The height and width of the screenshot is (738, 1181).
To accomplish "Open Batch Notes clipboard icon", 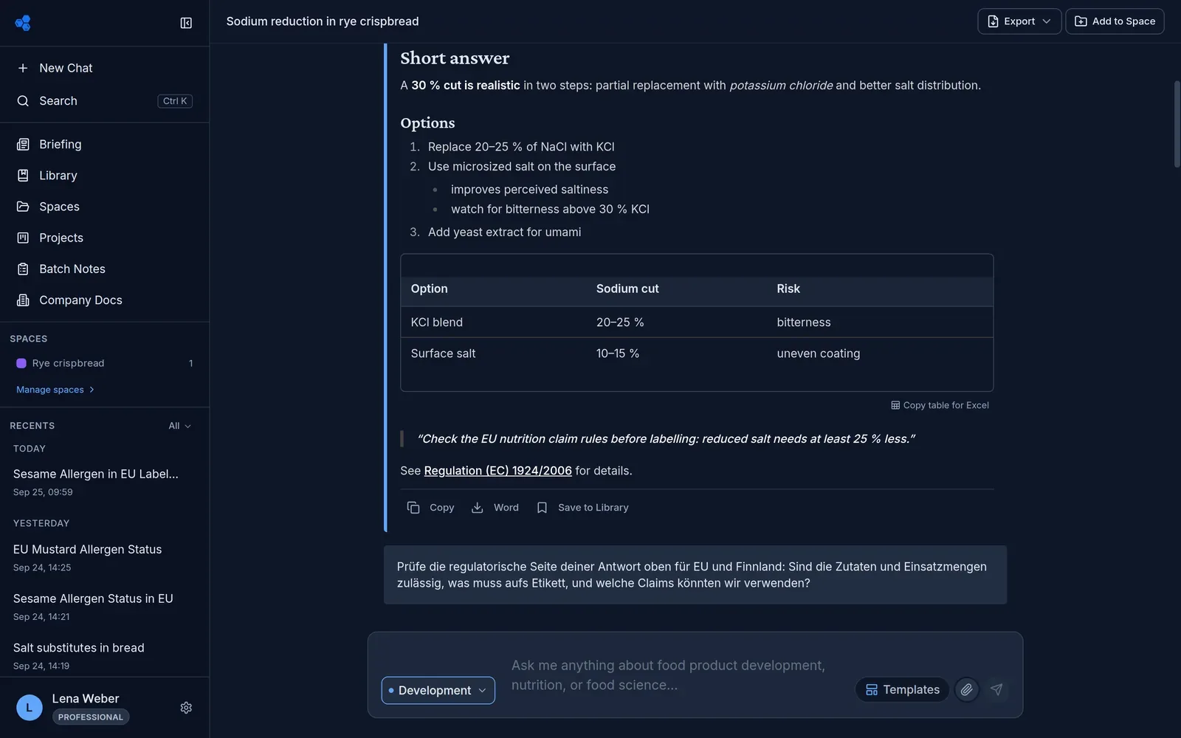I will [23, 269].
